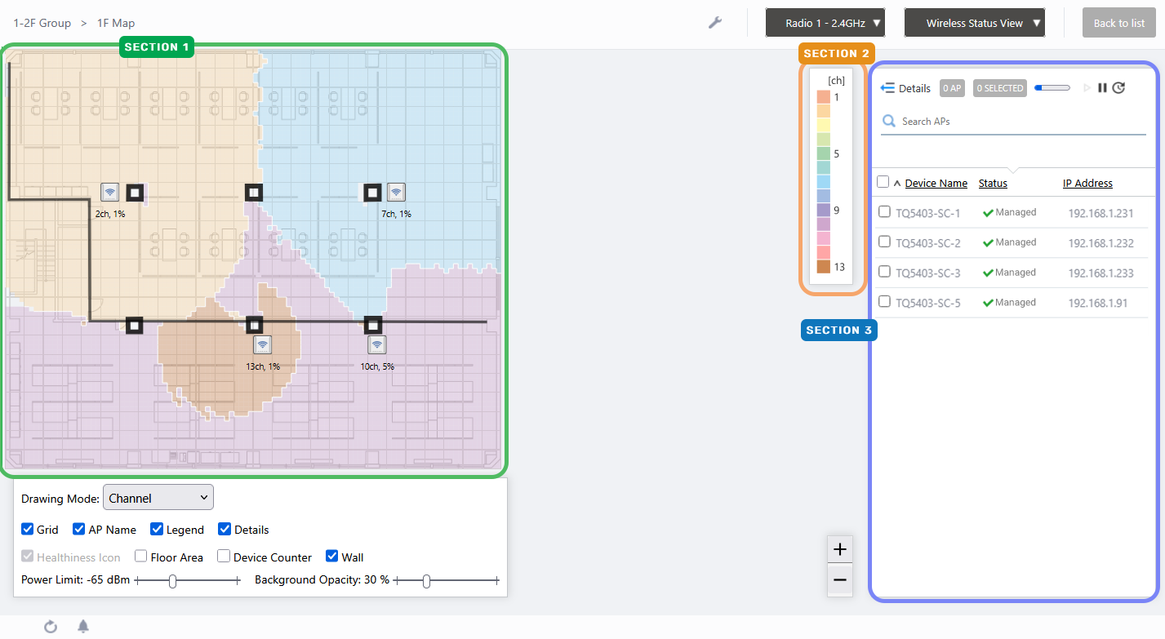Click IP address 192.168.1.91
Screen dimensions: 1165x639
click(x=1098, y=304)
